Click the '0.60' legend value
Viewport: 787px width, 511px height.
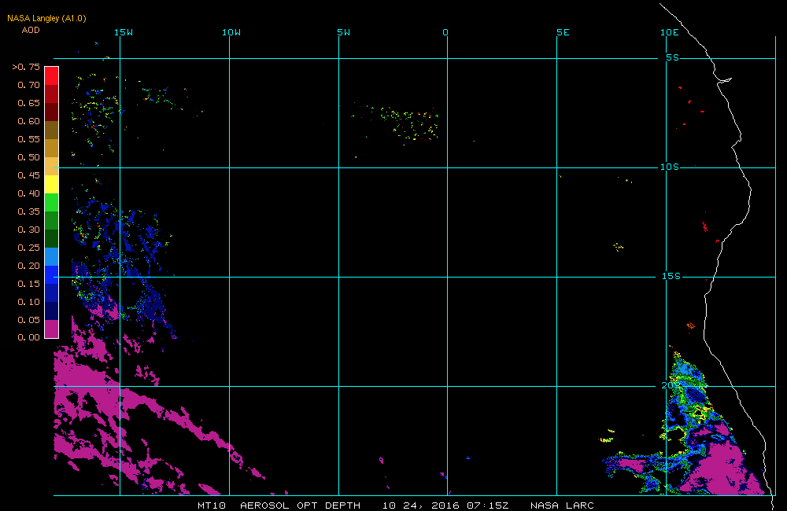(28, 121)
